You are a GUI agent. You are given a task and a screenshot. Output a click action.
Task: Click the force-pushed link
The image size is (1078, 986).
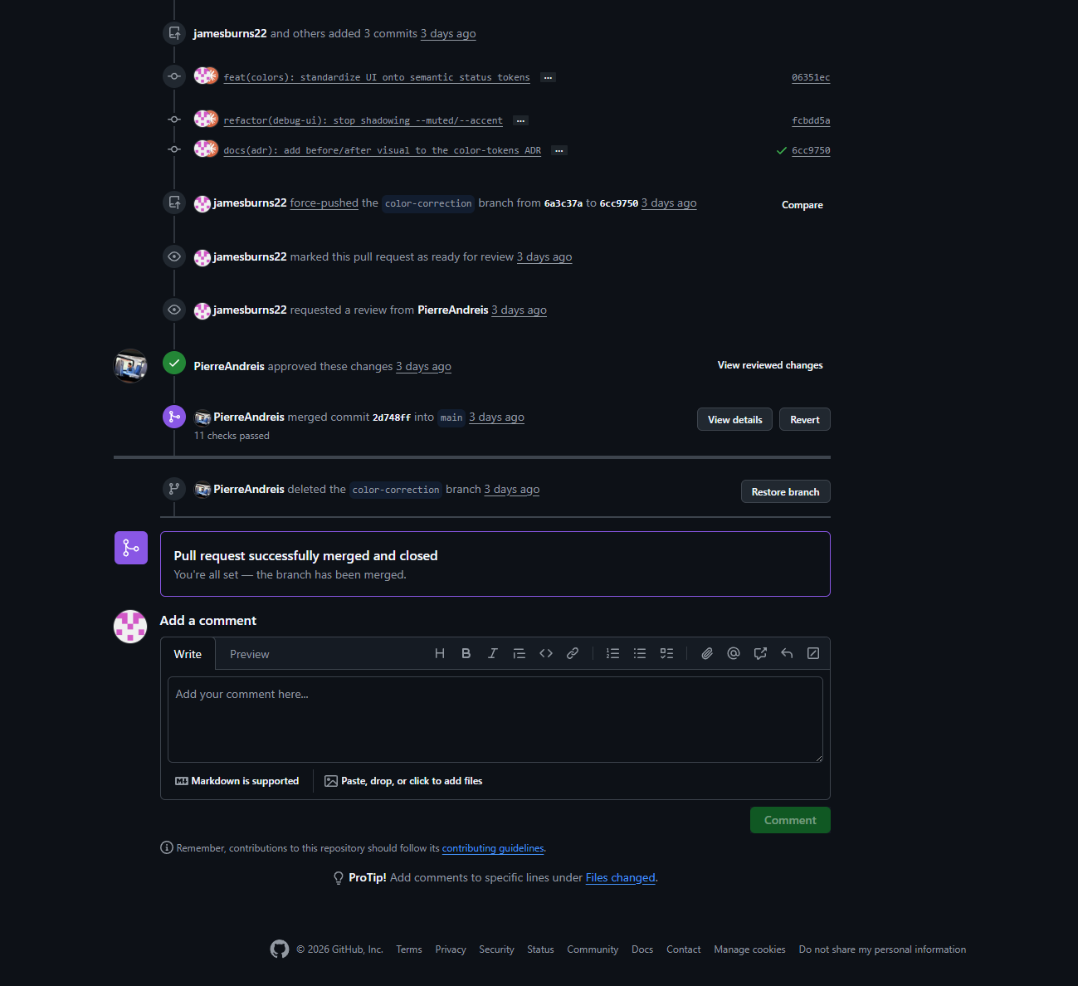coord(324,203)
